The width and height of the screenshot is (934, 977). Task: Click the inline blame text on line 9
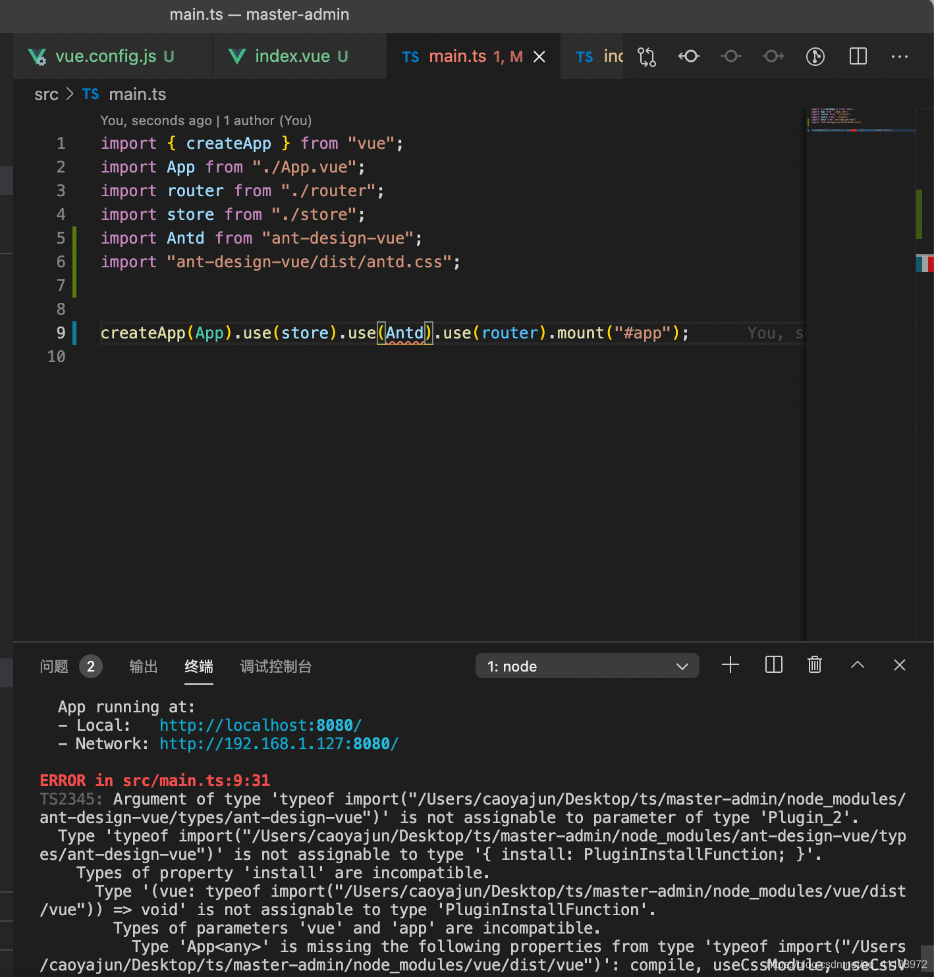775,333
